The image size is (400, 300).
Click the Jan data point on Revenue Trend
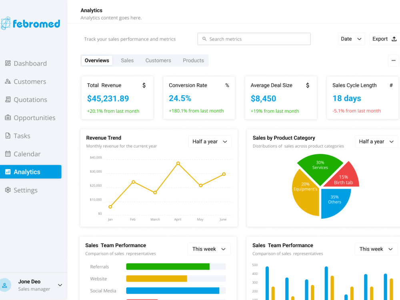coord(110,207)
